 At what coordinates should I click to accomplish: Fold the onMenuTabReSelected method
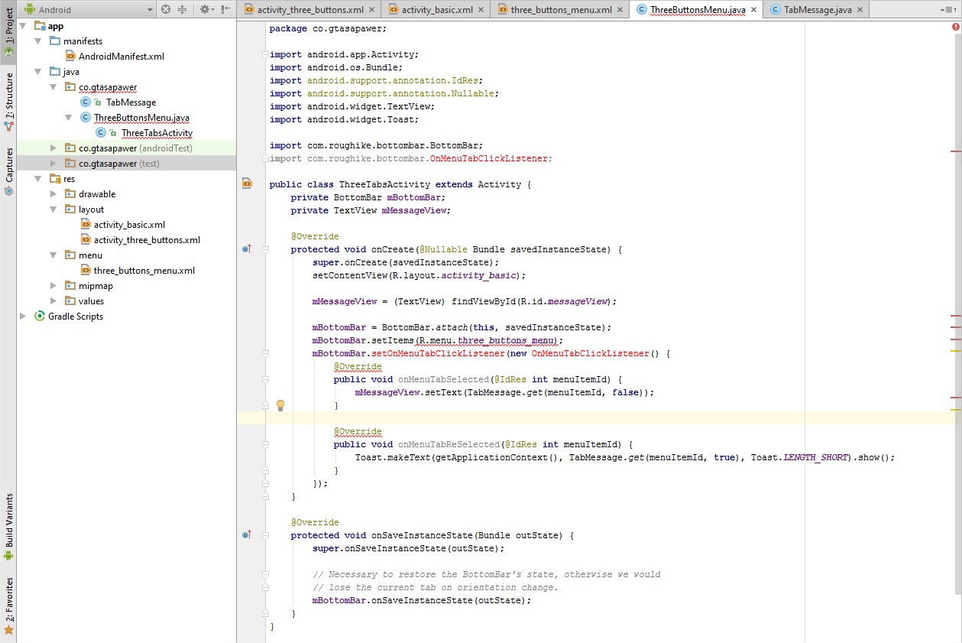pos(265,444)
